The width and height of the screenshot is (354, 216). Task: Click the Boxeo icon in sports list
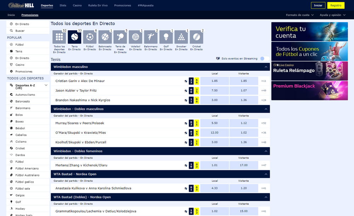point(11,121)
